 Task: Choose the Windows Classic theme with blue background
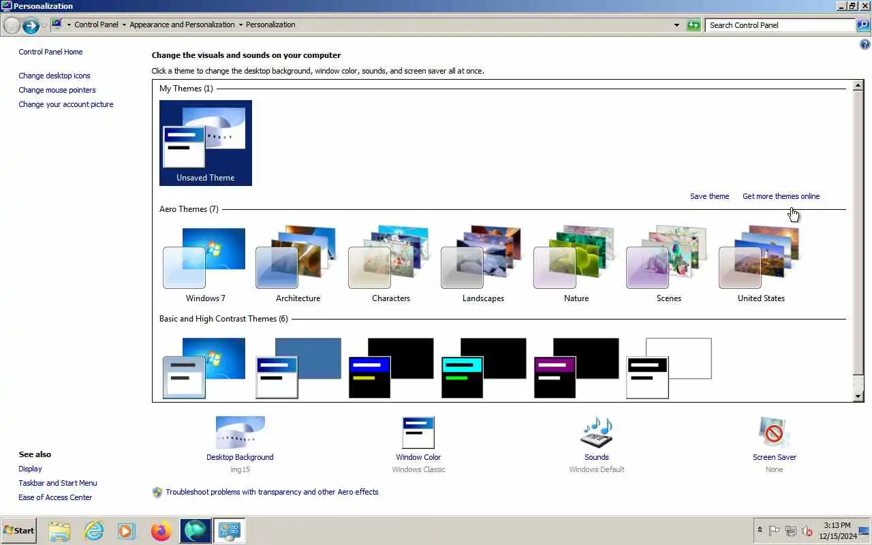tap(298, 368)
